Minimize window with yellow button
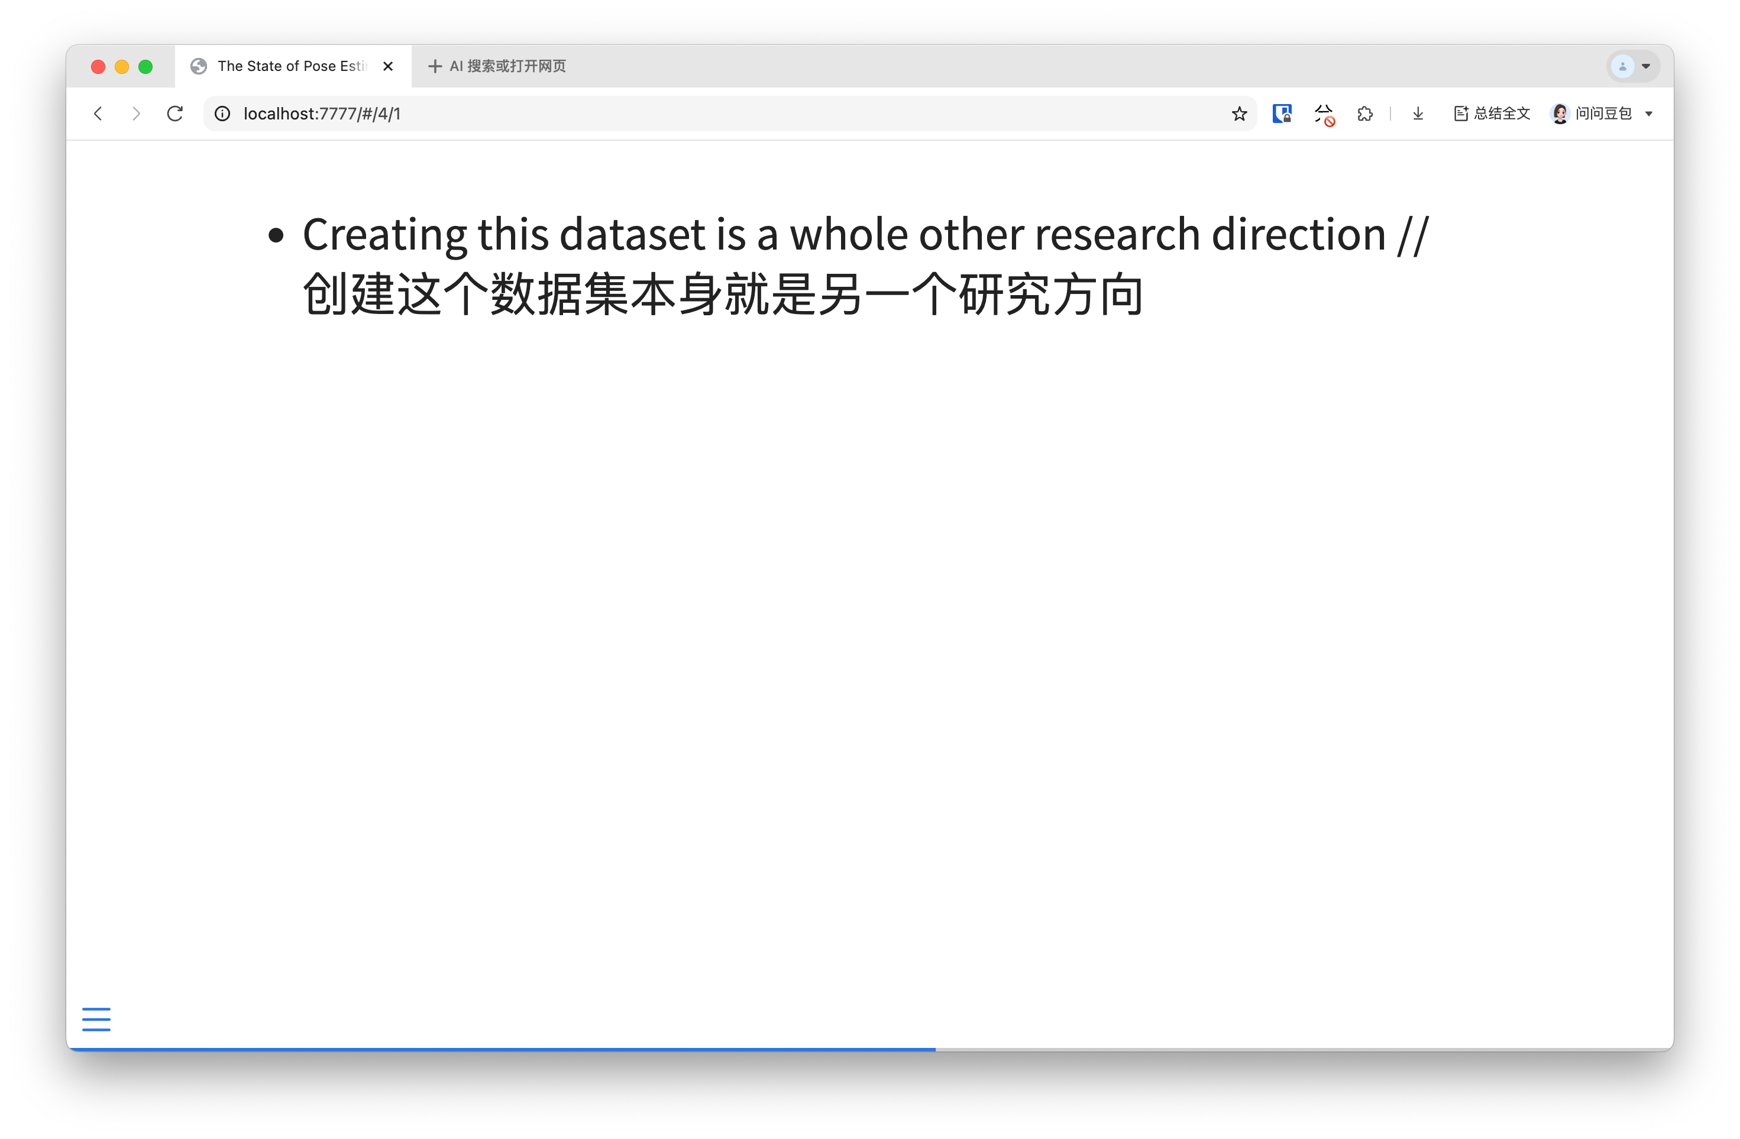Image resolution: width=1740 pixels, height=1139 pixels. [x=122, y=66]
